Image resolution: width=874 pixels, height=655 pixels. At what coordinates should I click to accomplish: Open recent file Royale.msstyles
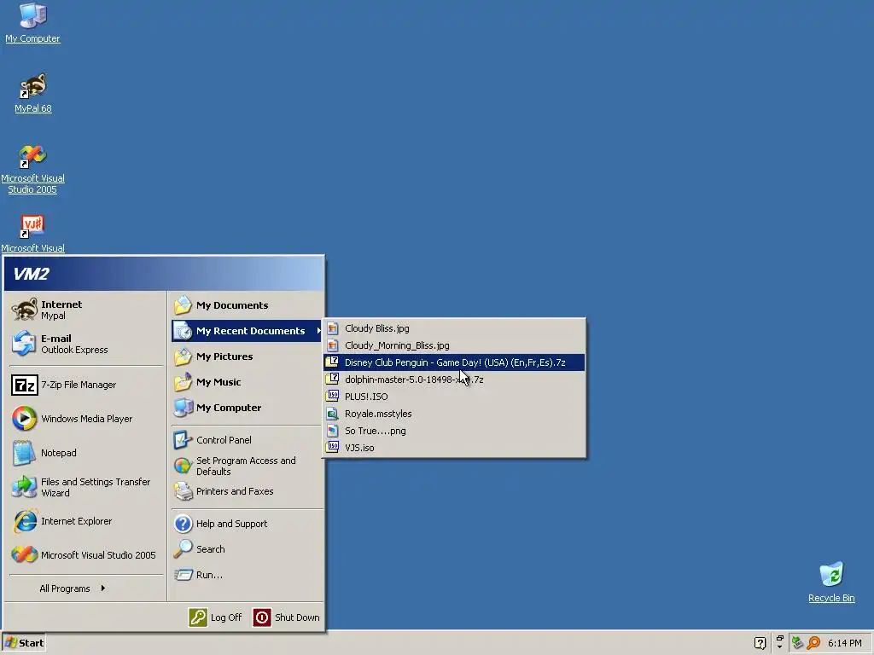click(454, 414)
